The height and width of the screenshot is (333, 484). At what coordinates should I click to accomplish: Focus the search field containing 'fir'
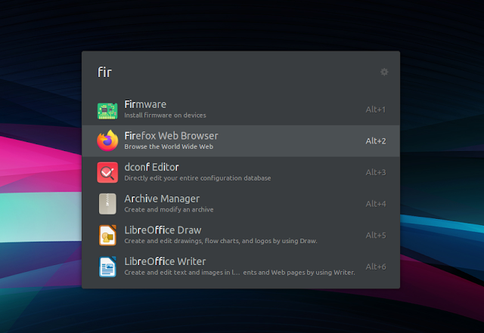tap(234, 72)
